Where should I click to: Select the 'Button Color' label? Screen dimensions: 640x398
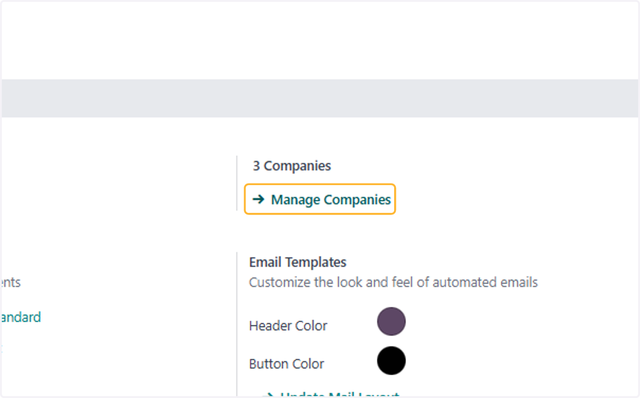click(286, 364)
